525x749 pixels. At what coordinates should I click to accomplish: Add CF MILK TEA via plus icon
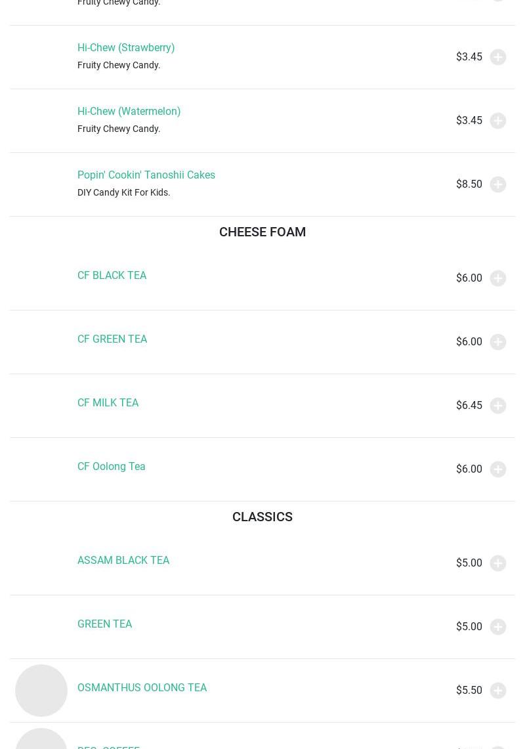tap(498, 406)
